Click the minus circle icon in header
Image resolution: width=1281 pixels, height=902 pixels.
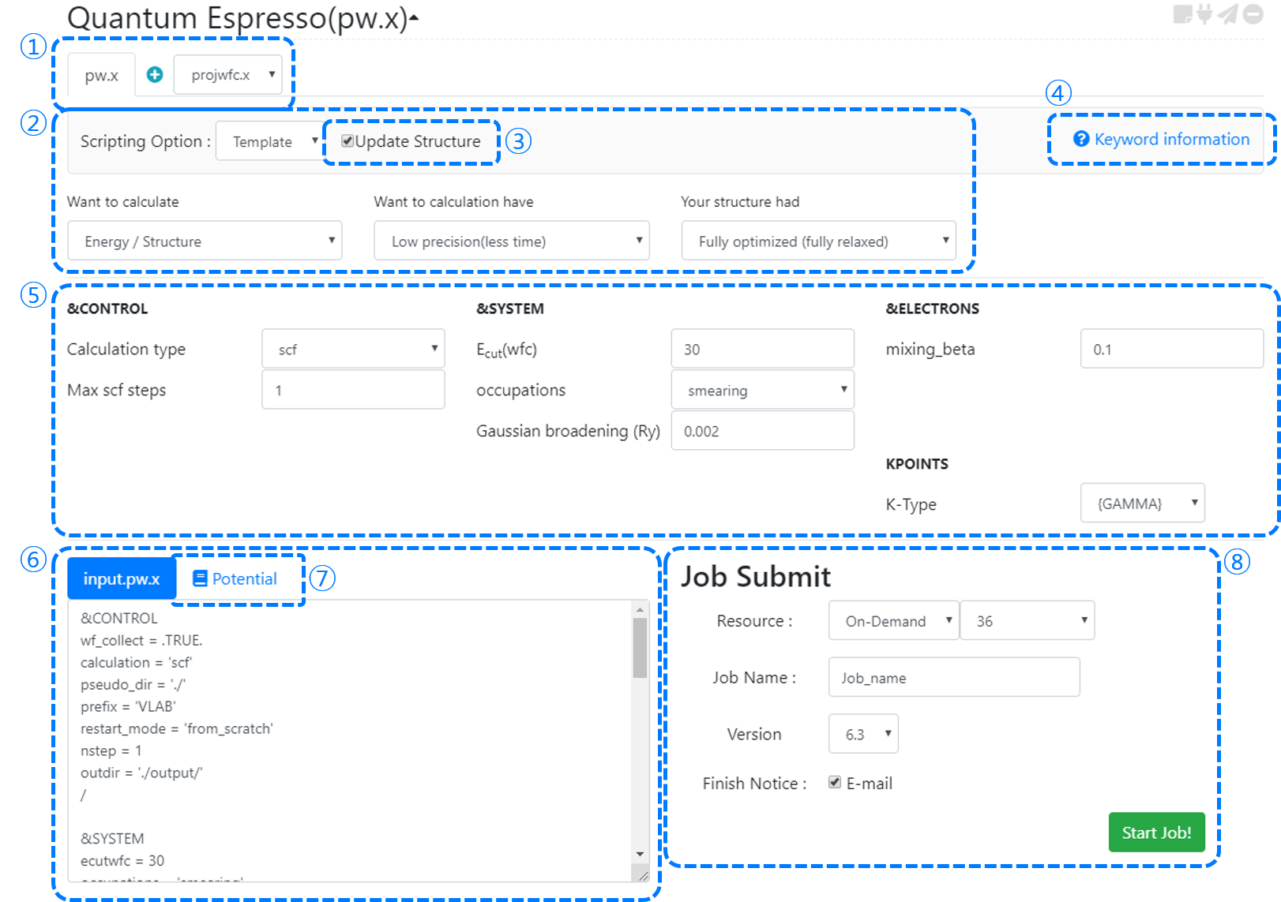pyautogui.click(x=1253, y=14)
